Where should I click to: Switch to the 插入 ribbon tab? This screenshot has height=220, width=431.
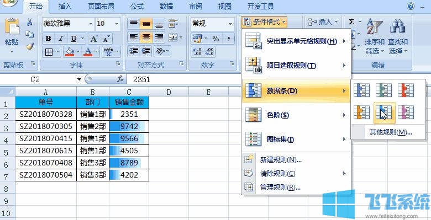(x=65, y=7)
